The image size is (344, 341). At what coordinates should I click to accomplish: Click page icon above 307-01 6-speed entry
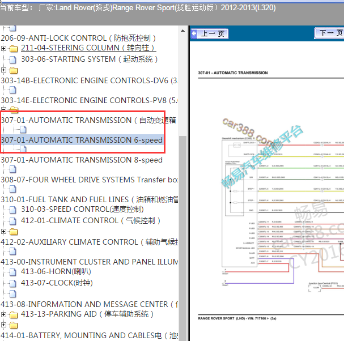click(x=23, y=129)
